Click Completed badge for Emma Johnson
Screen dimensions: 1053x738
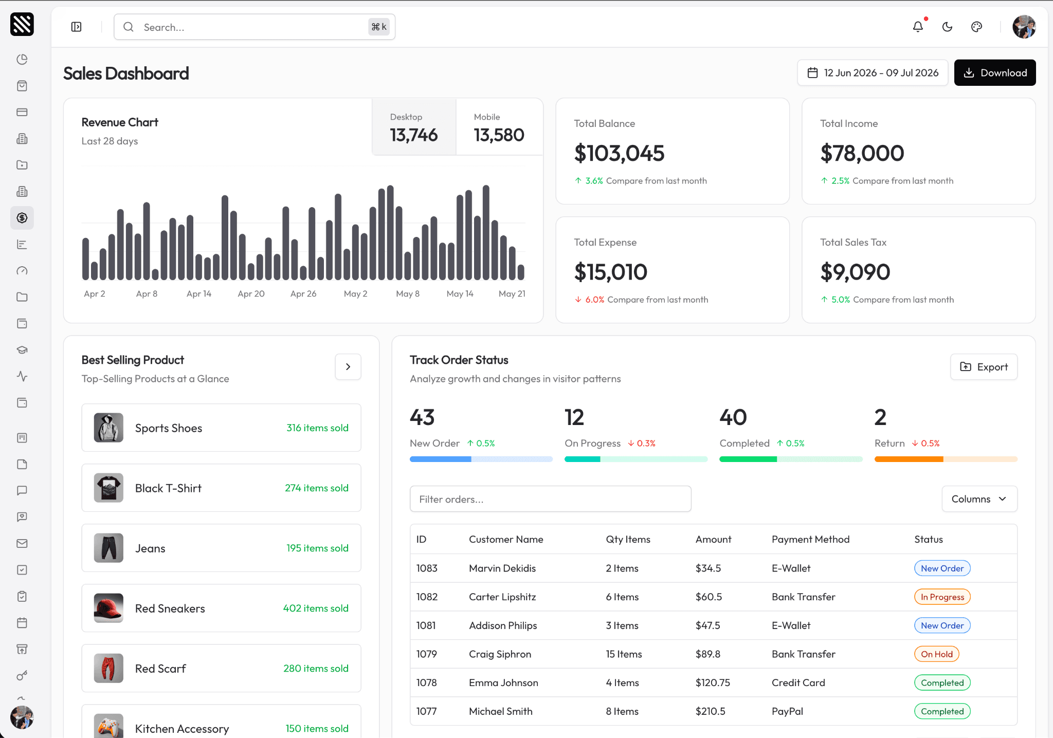coord(942,682)
